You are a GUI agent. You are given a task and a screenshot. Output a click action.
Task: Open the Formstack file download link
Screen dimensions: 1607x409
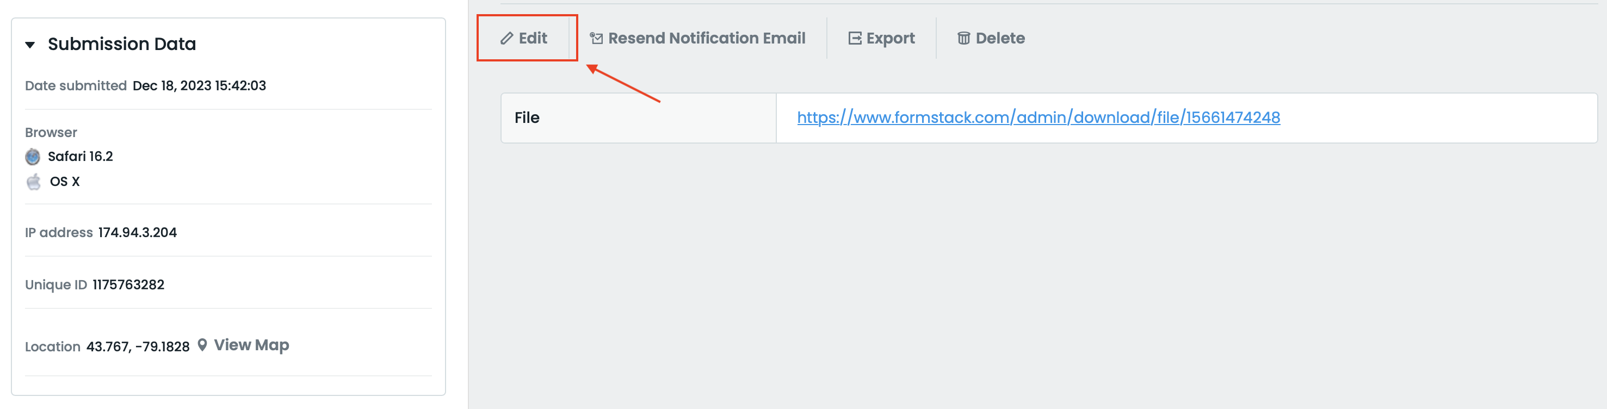[1038, 117]
